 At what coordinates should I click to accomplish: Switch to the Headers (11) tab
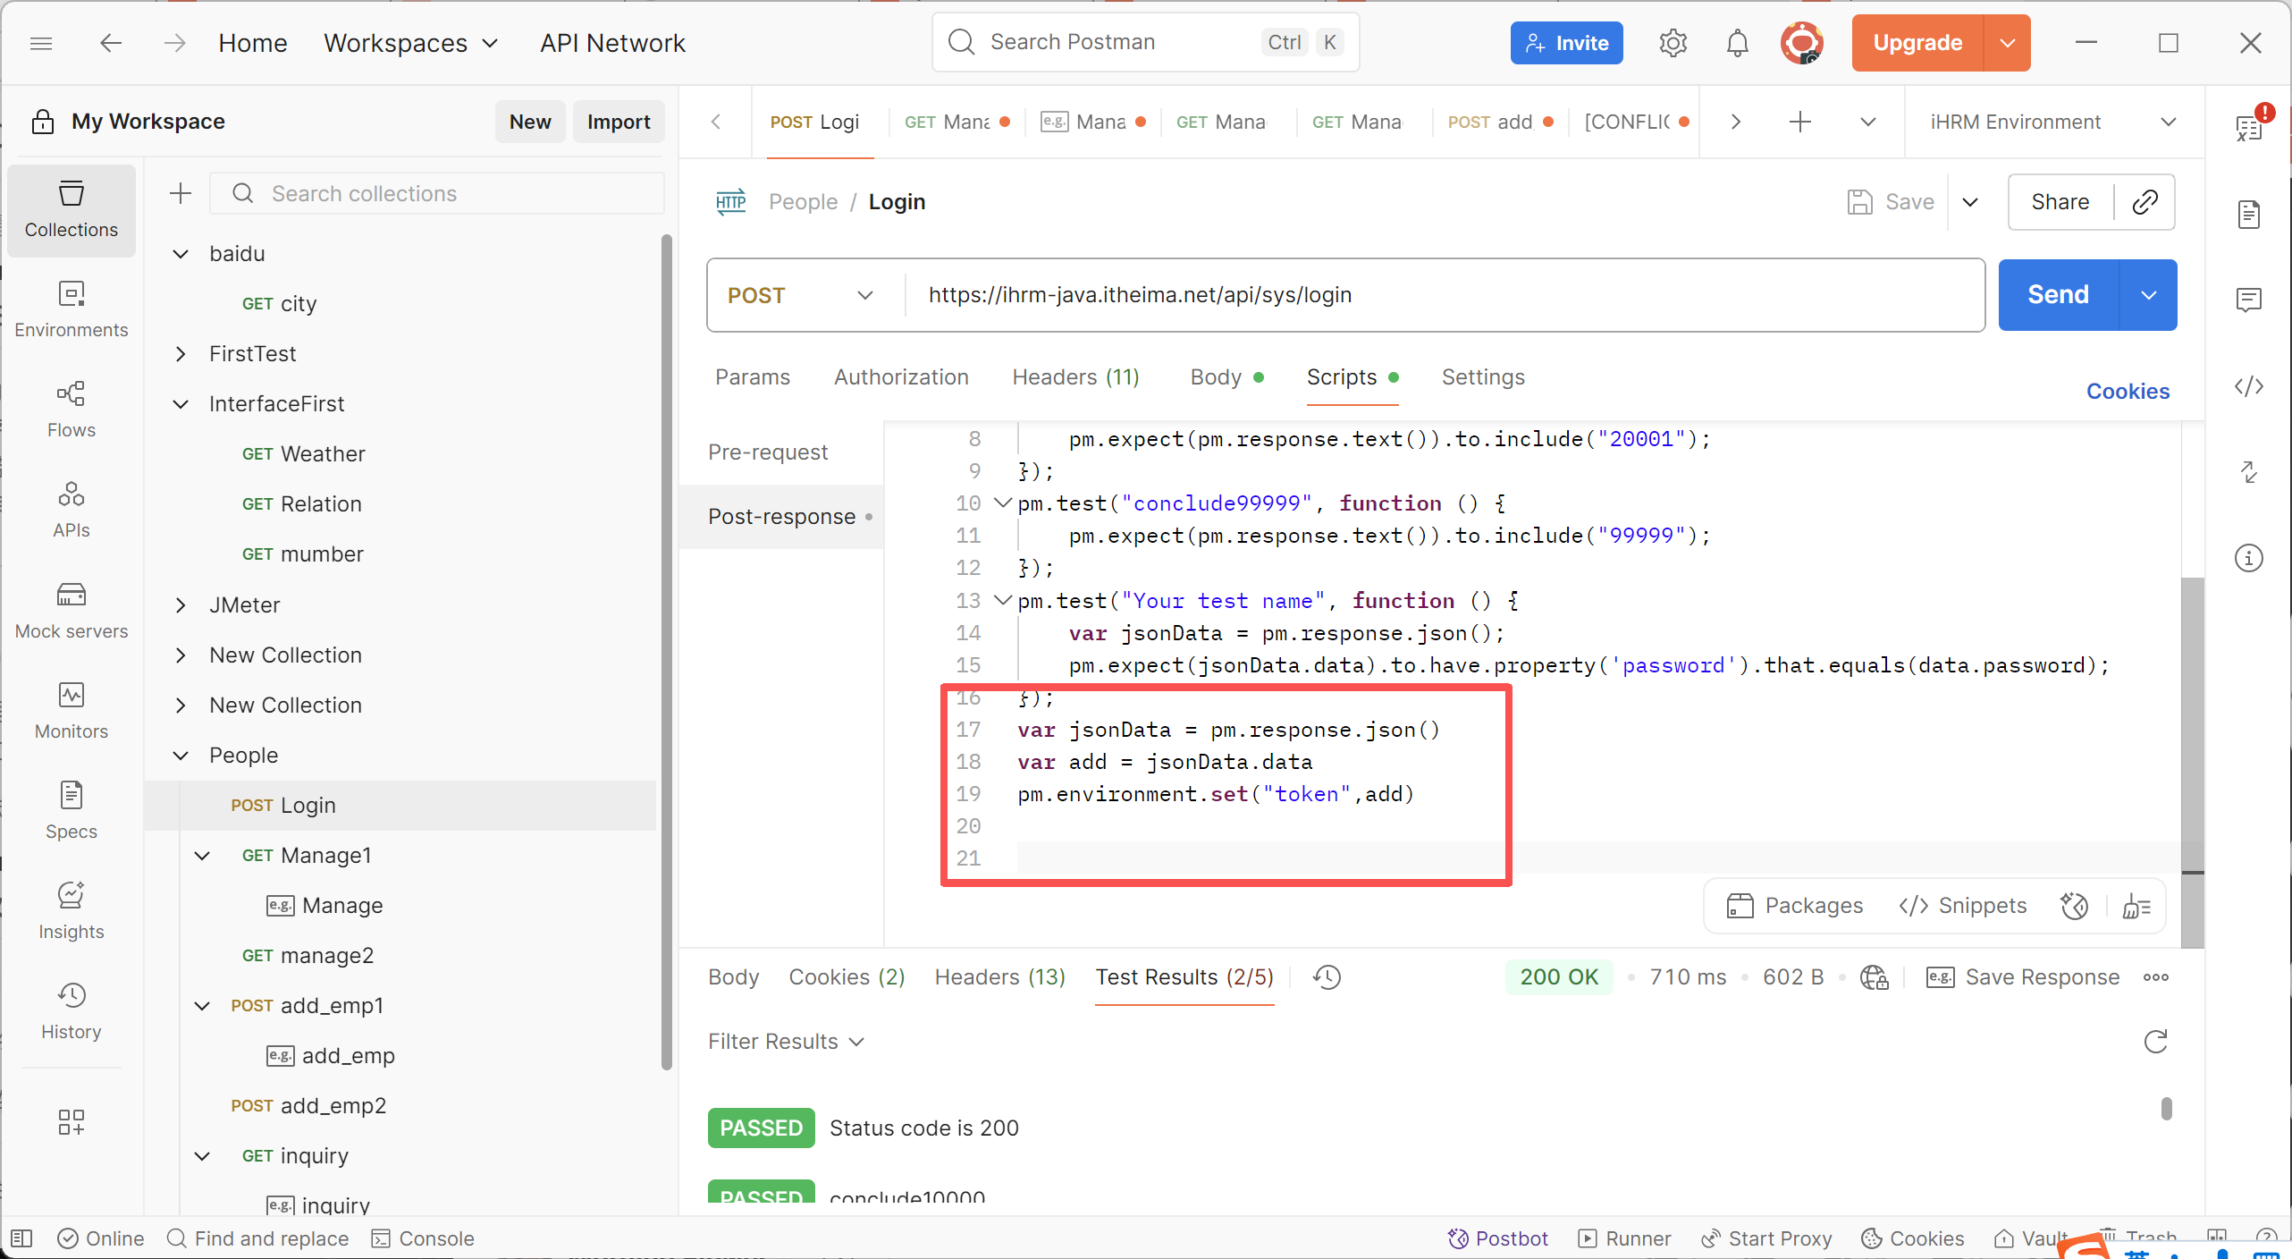[1075, 377]
